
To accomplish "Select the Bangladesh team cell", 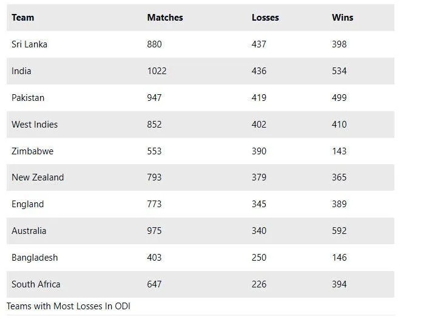I will pyautogui.click(x=35, y=258).
